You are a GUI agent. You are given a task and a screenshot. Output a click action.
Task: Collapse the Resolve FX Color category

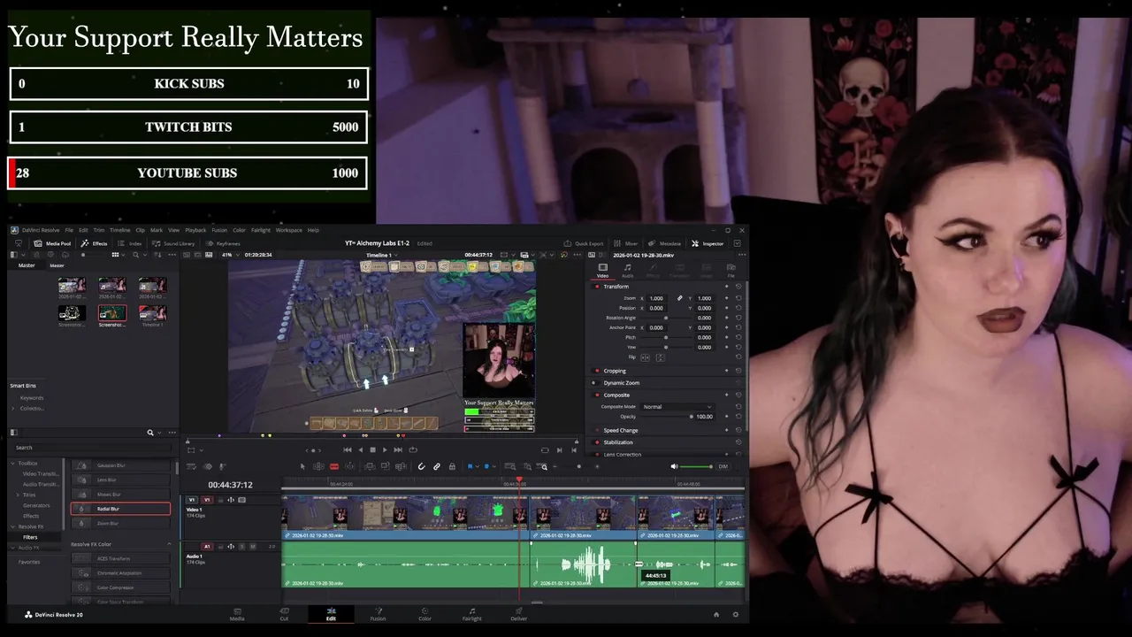[x=169, y=544]
